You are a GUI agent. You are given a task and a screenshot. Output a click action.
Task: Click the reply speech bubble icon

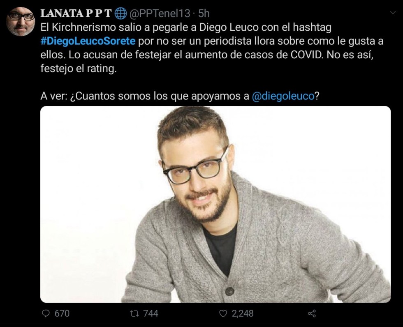(46, 313)
